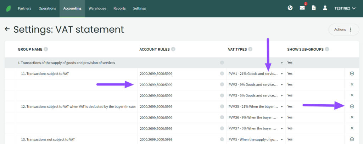Edit account rules in PVM2 row

point(182,84)
